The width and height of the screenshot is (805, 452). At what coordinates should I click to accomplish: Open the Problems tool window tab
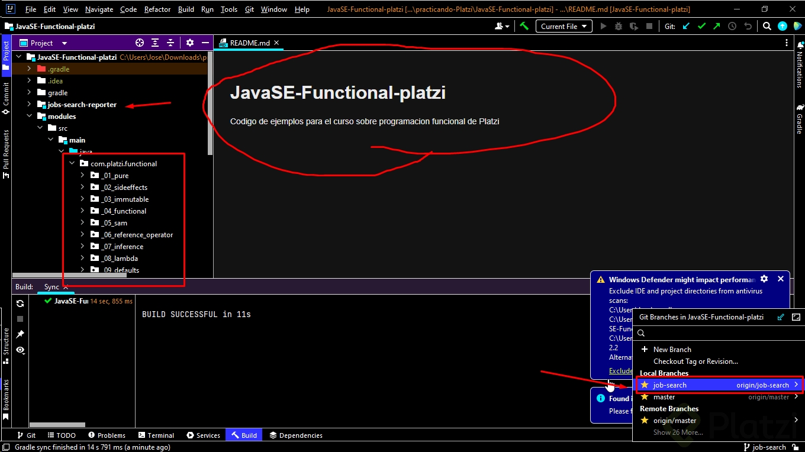(x=106, y=435)
